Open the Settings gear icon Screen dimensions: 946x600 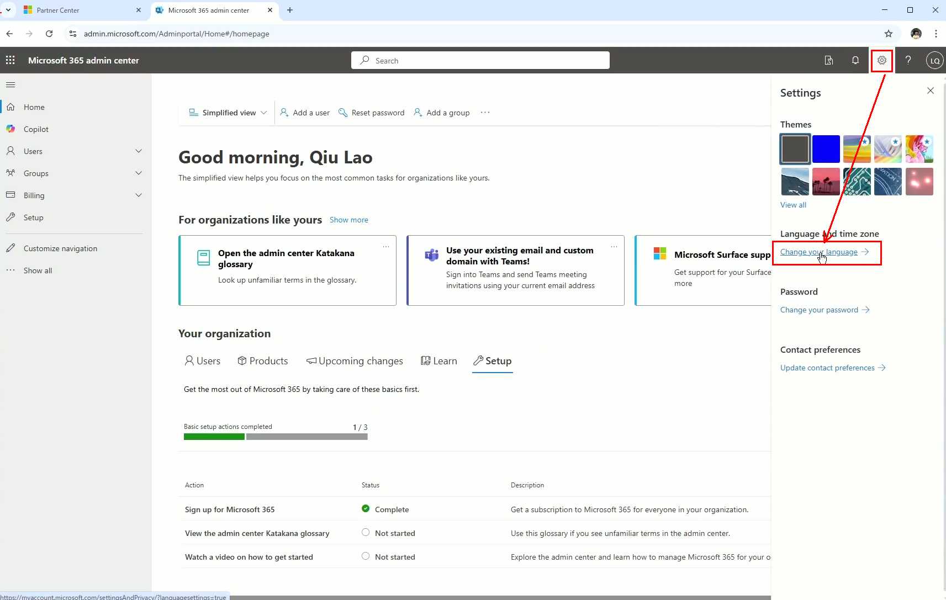point(881,60)
